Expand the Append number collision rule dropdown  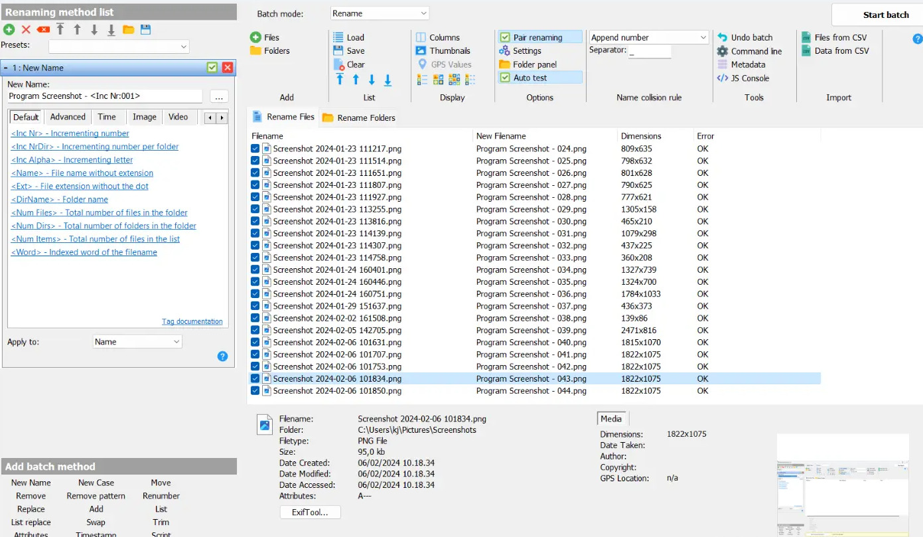click(x=649, y=38)
